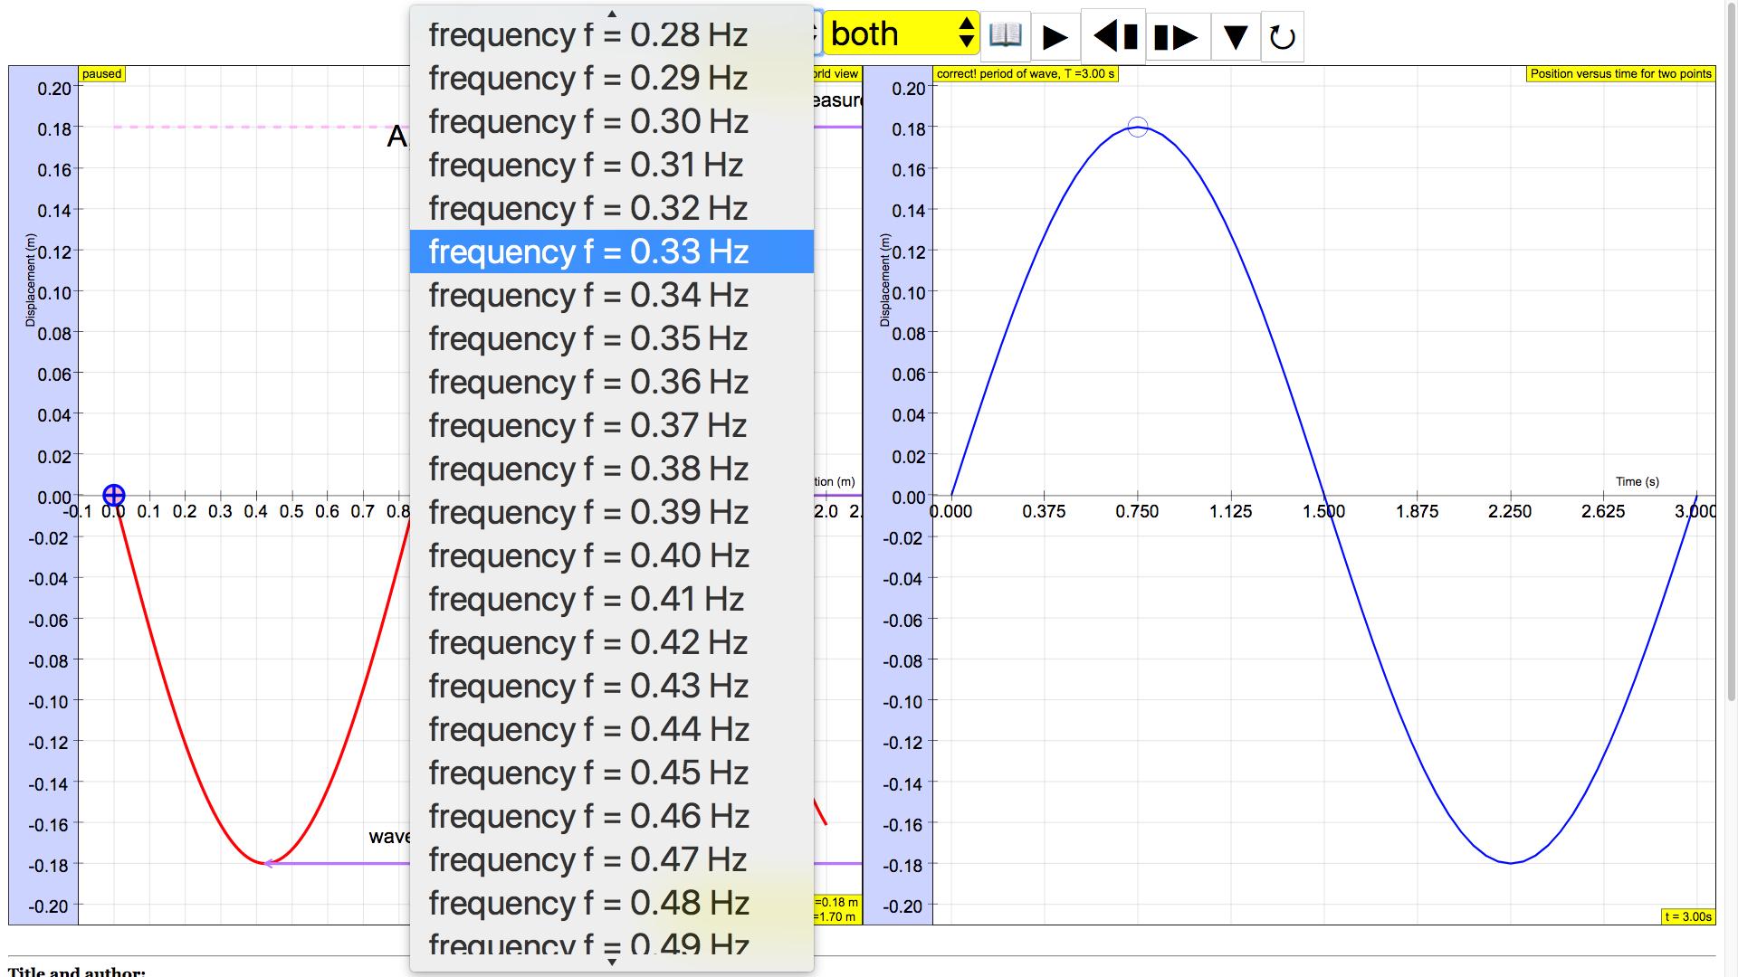Expand the frequency list using the top scroll arrow

612,14
